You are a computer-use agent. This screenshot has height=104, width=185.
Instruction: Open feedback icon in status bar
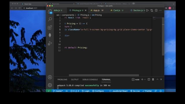(x=156, y=91)
